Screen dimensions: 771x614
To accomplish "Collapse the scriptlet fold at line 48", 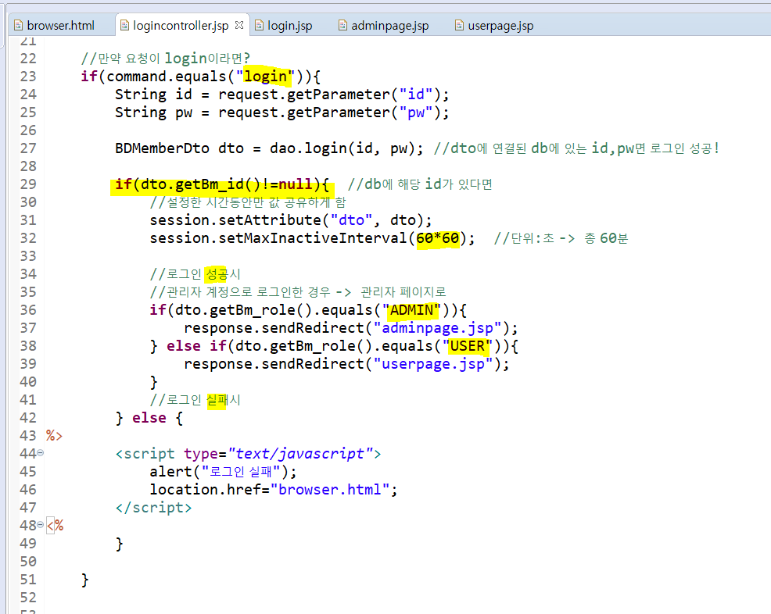I will [x=41, y=525].
